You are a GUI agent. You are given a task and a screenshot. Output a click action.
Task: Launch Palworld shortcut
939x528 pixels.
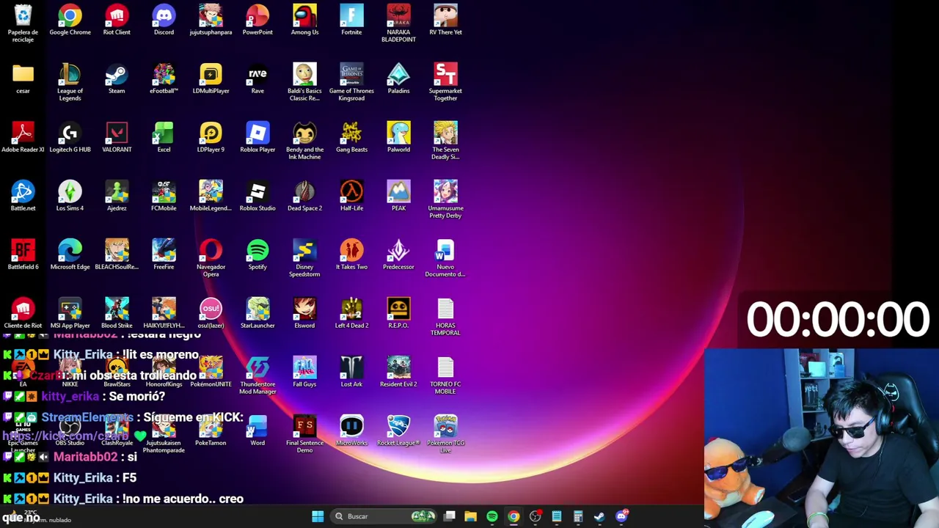pos(398,137)
